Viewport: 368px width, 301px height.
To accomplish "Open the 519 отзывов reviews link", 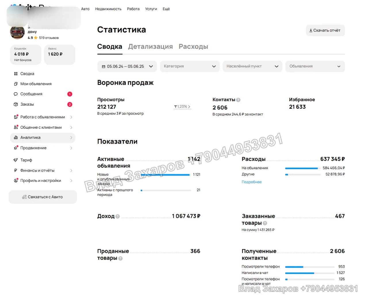I will coord(49,38).
